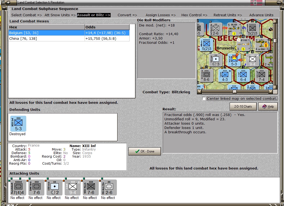
Task: Select destroyed XIII Inf 5-3 defending unit
Action: 18,124
